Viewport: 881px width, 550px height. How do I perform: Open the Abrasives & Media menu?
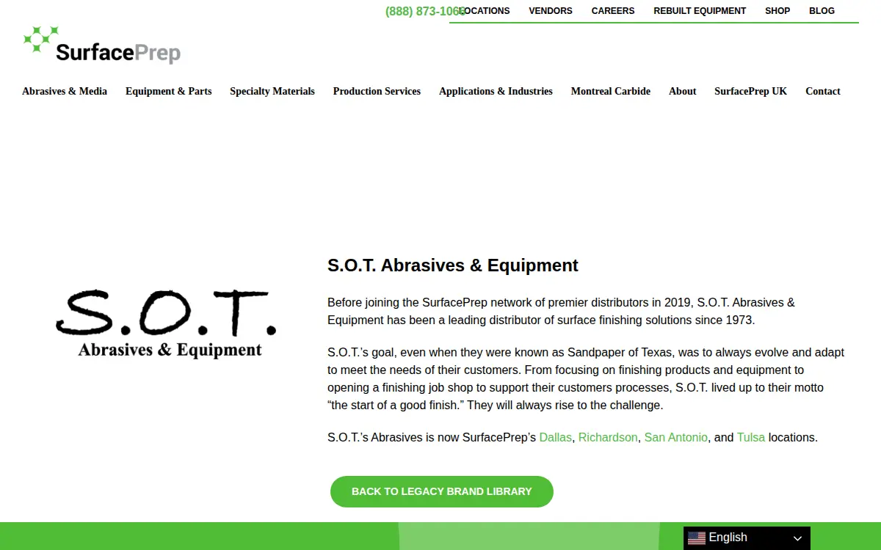pos(65,92)
